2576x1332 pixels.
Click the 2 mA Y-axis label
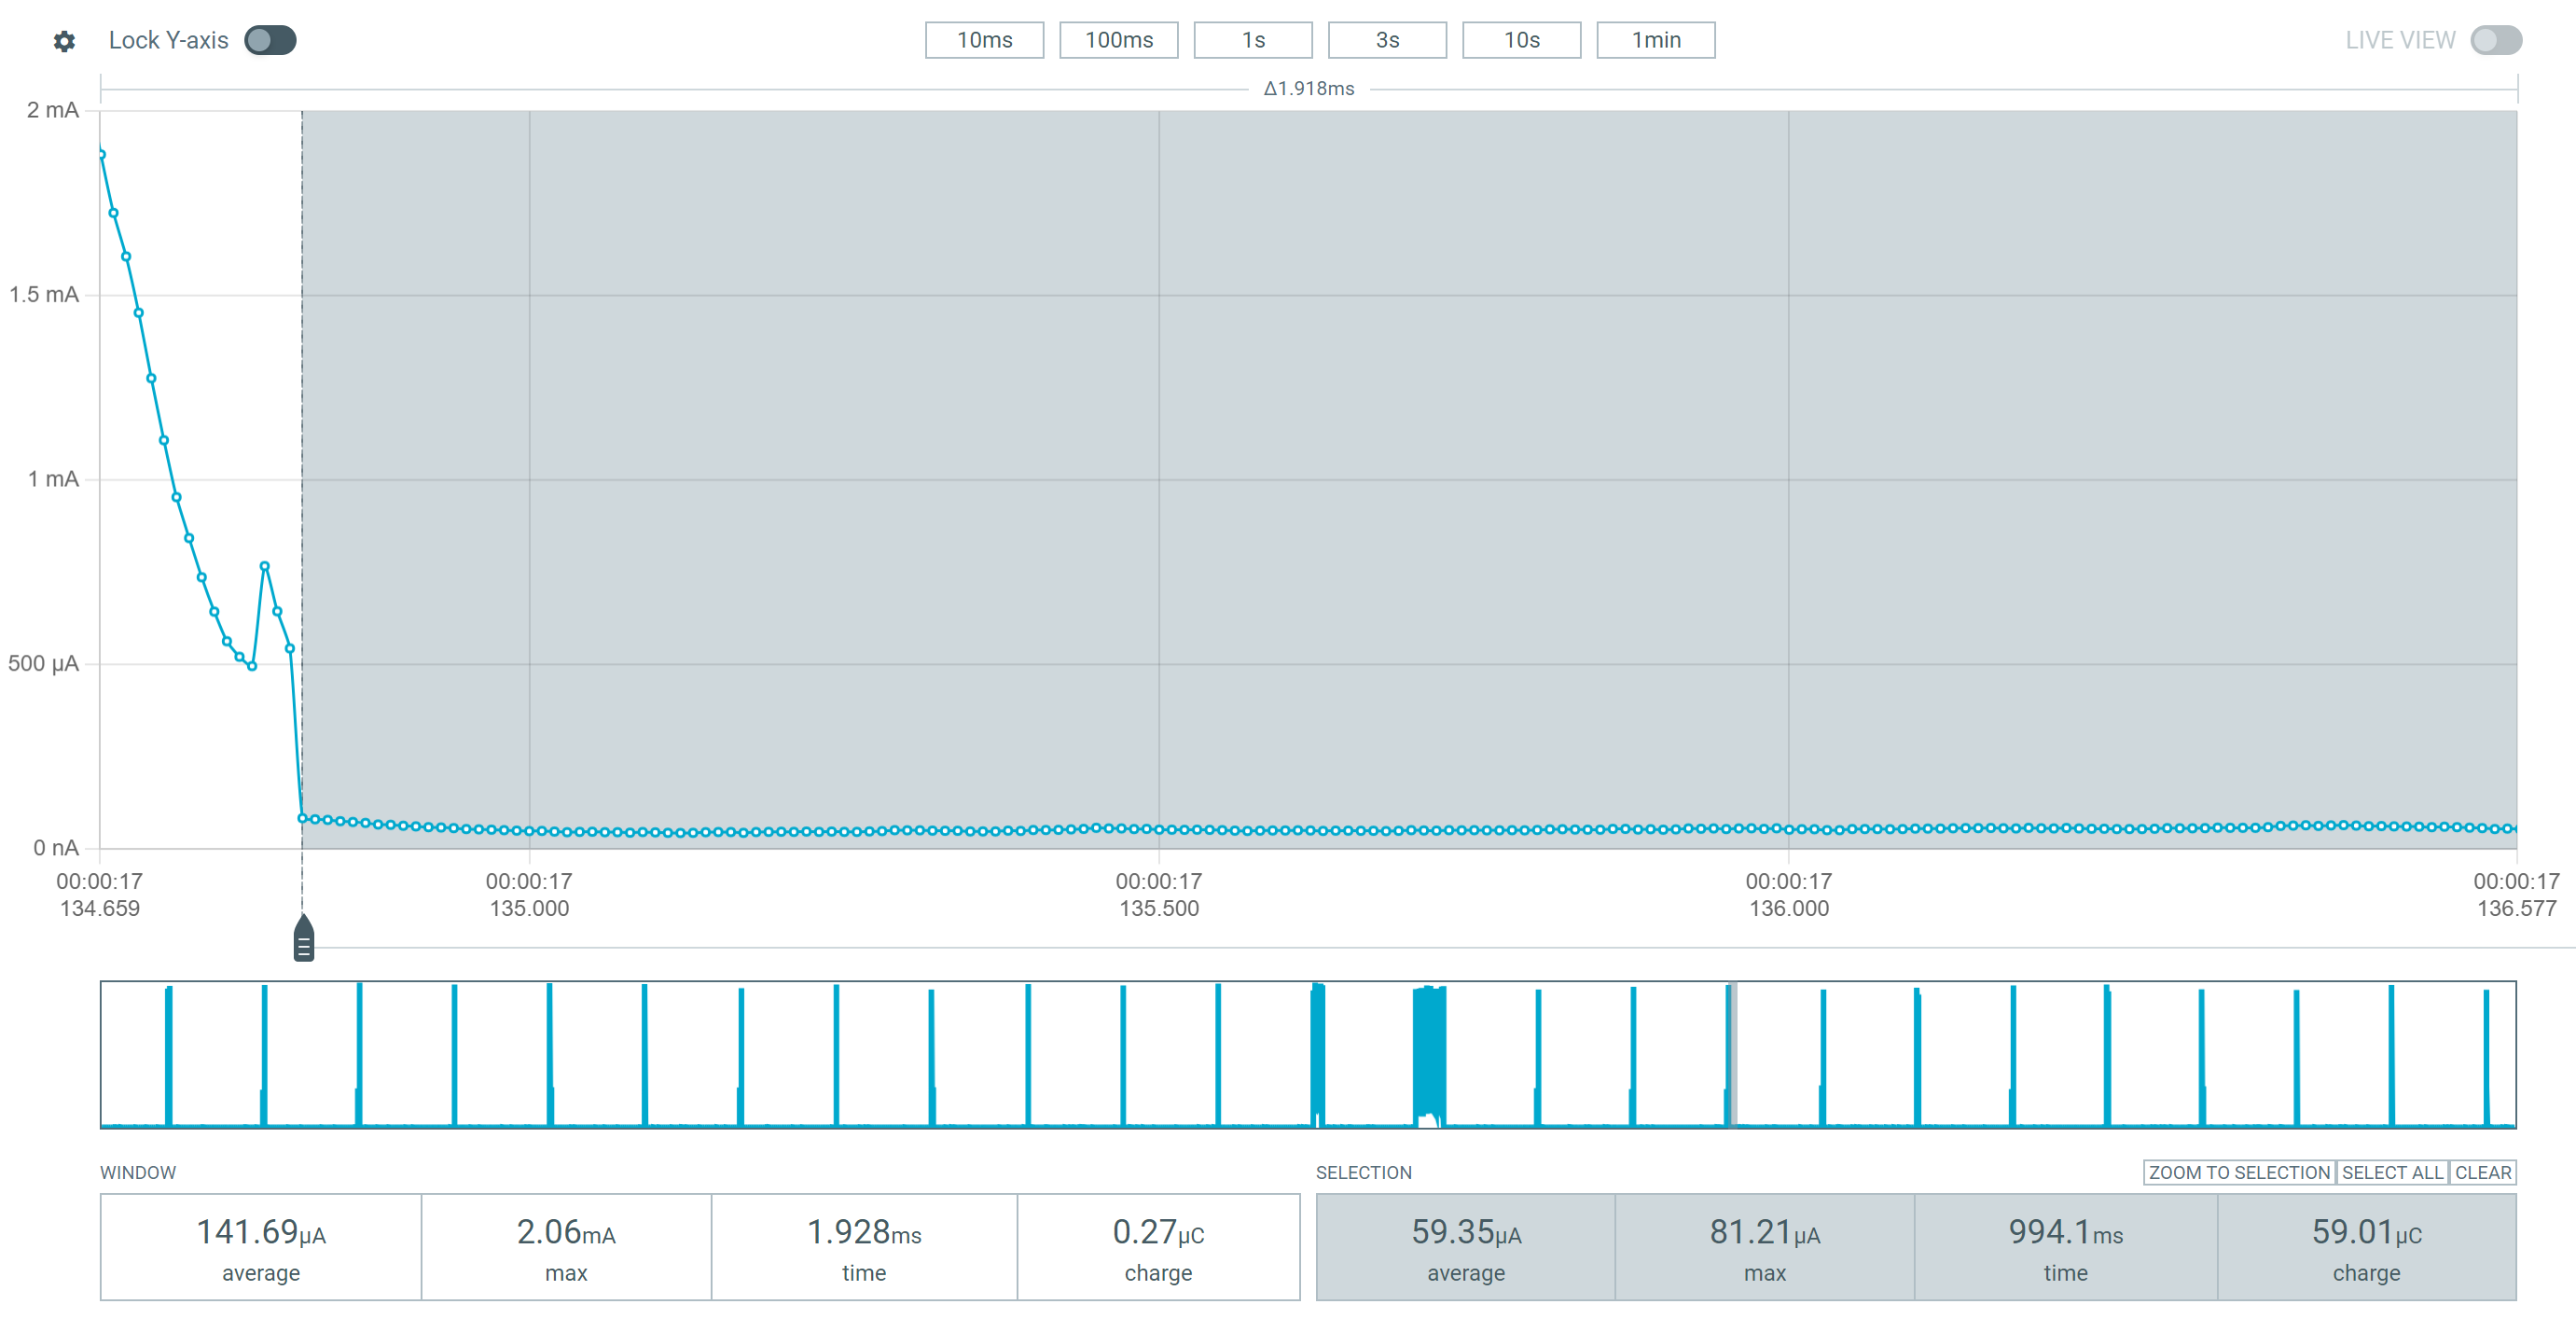(53, 110)
